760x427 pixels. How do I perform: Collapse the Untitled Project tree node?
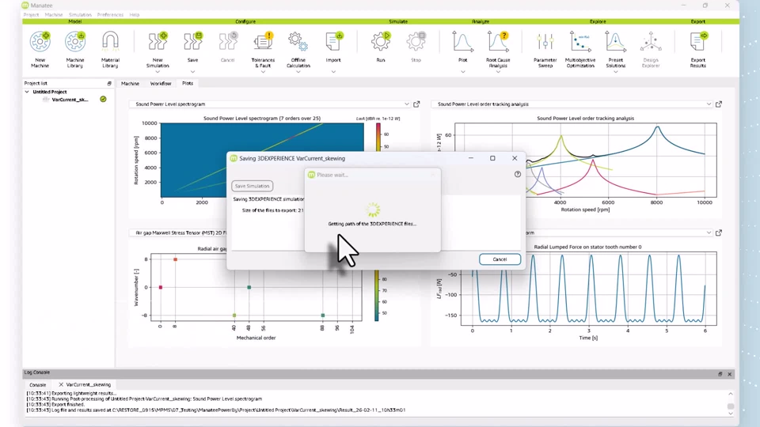click(x=27, y=92)
